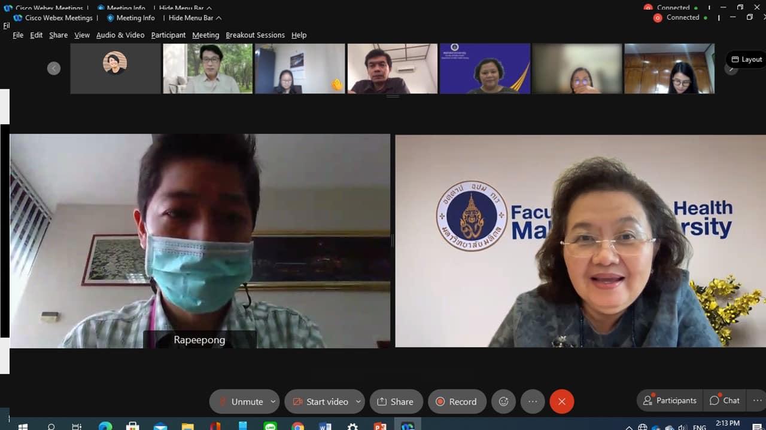The width and height of the screenshot is (766, 430).
Task: Select the first avatar thumbnail in the strip
Action: coord(115,69)
